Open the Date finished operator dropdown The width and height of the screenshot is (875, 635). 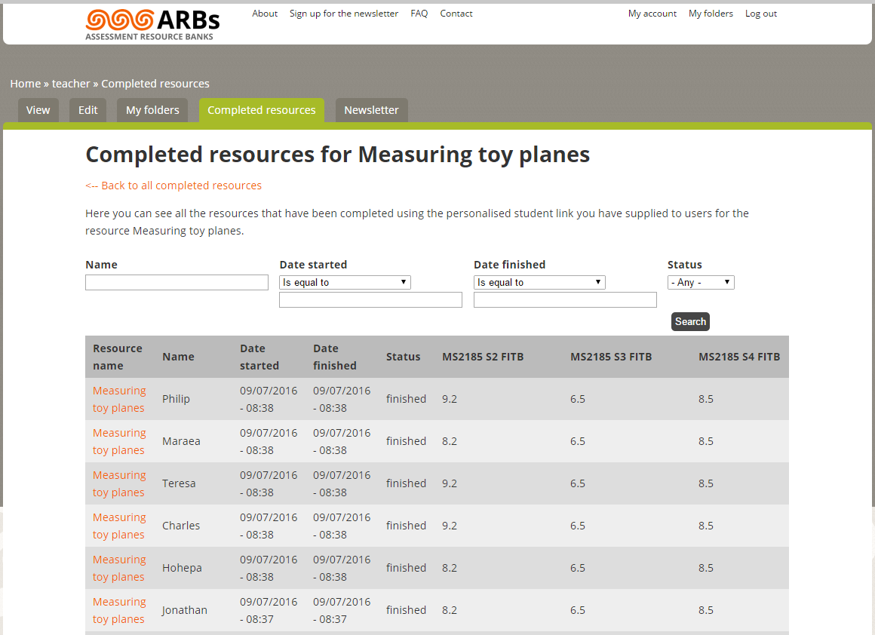(x=539, y=282)
